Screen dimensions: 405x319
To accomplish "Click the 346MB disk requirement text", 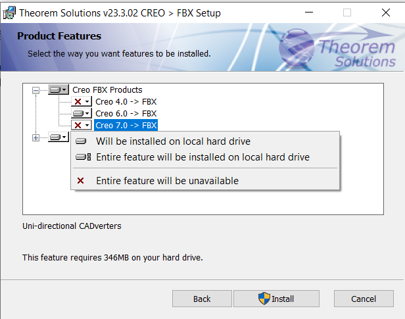I will pyautogui.click(x=112, y=258).
